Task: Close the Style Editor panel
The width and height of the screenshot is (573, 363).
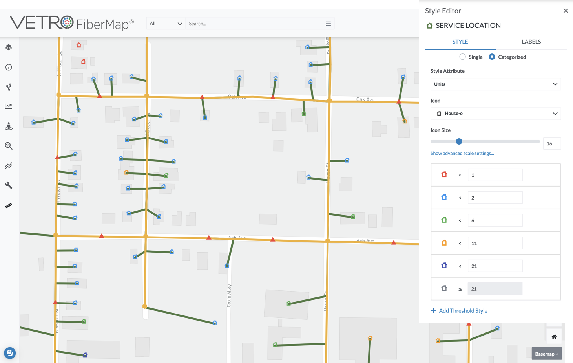Action: pyautogui.click(x=566, y=11)
